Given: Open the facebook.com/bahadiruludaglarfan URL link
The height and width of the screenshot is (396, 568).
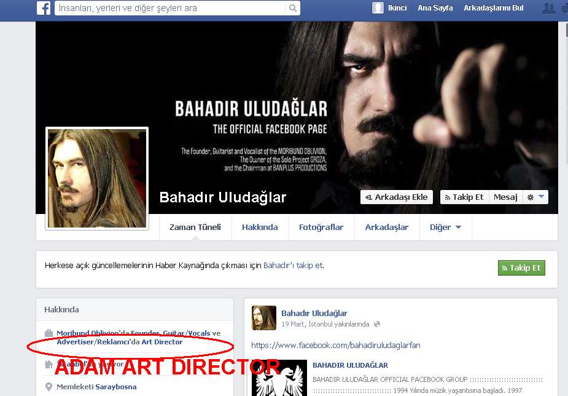Looking at the screenshot, I should (336, 345).
